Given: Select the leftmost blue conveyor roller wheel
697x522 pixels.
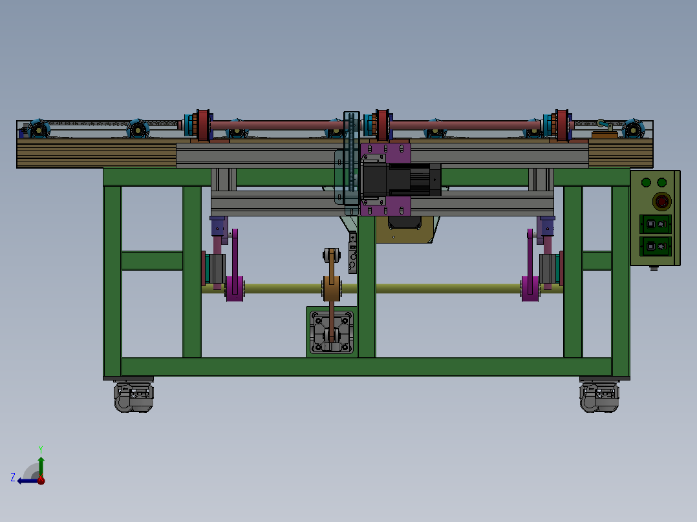Looking at the screenshot, I should click(x=39, y=129).
